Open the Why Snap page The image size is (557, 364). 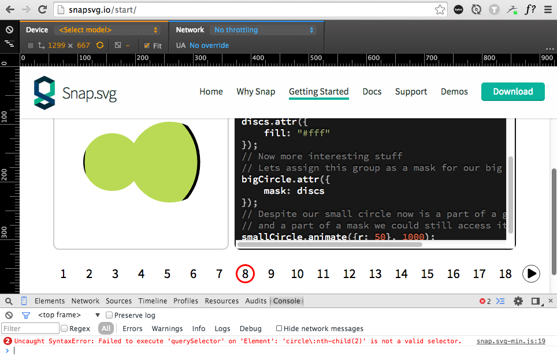(x=256, y=92)
